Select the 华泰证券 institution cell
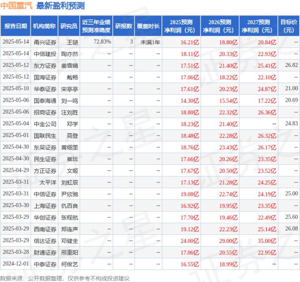The image size is (300, 282). point(45,89)
